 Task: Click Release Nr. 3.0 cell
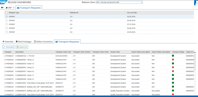(71, 24)
